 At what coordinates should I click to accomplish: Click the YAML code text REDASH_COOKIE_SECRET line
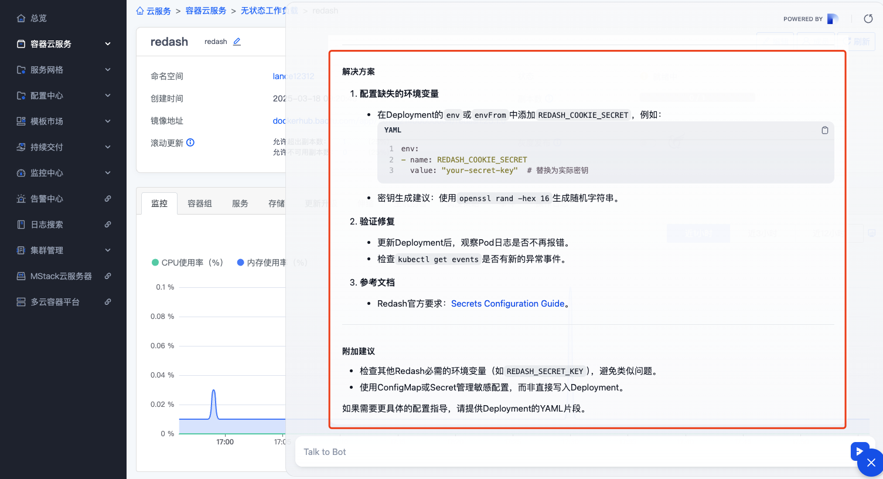pyautogui.click(x=464, y=159)
